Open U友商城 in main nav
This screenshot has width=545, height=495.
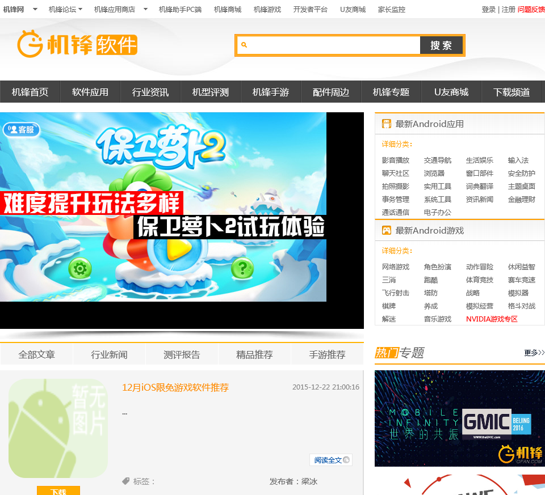coord(451,92)
